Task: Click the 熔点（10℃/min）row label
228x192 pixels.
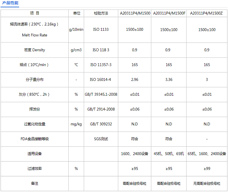Action: (x=35, y=65)
